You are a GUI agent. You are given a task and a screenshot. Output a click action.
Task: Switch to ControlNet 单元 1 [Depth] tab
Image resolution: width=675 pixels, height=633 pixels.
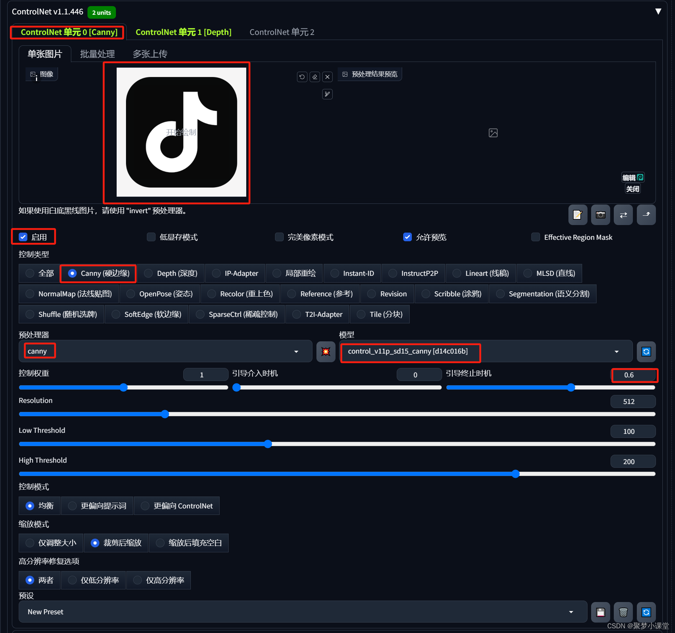(183, 32)
